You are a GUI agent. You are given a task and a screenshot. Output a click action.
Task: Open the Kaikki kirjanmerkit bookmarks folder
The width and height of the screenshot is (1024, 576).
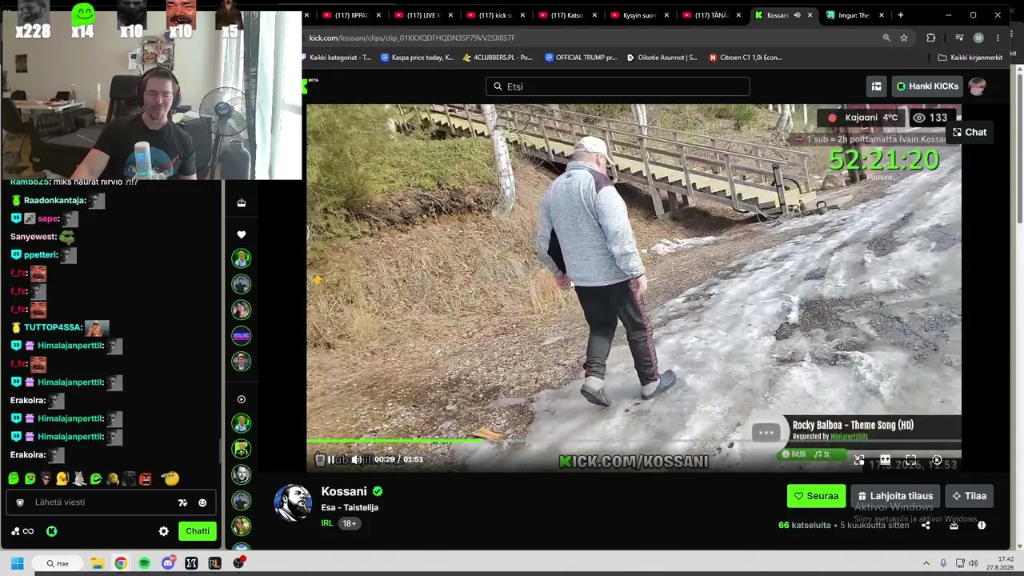click(970, 58)
